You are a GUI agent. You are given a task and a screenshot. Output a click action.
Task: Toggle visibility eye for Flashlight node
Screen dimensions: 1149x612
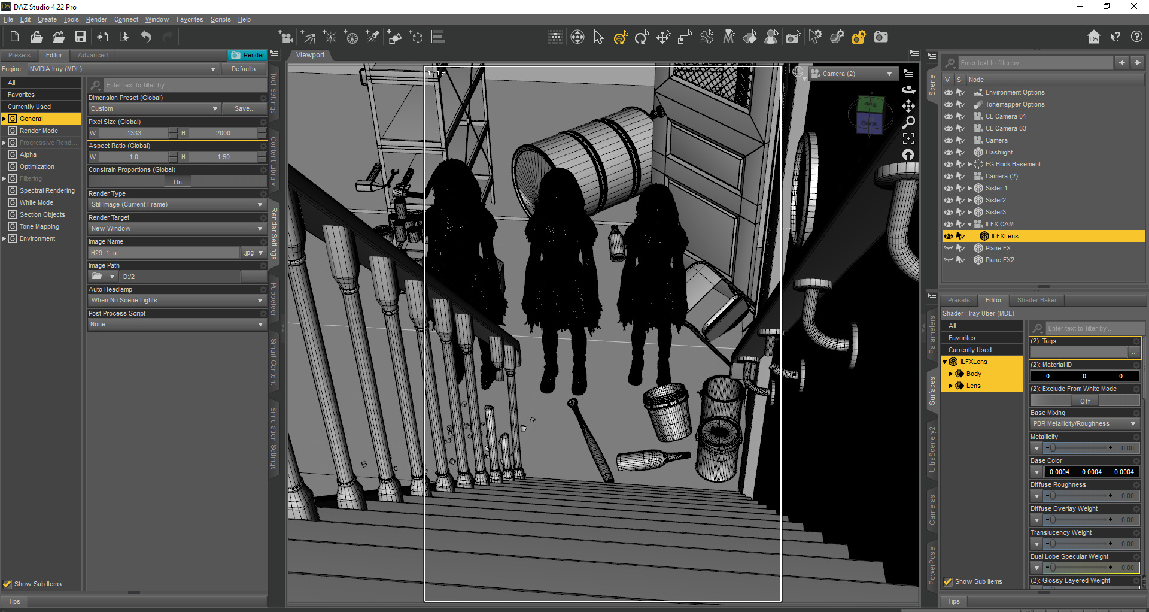[x=949, y=152]
